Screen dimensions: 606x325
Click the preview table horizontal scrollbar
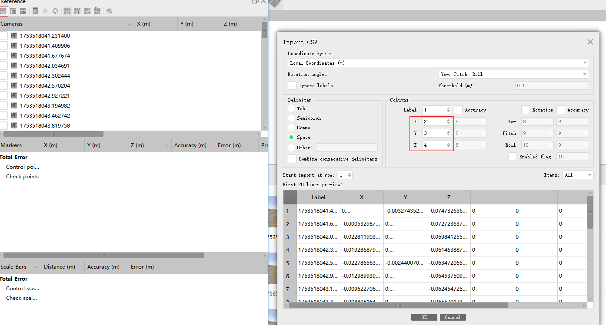point(398,305)
